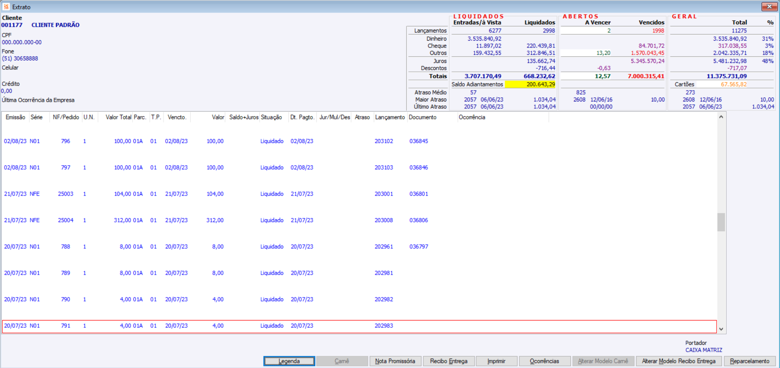Open the Reparcelamento button
The image size is (780, 368).
(x=749, y=361)
